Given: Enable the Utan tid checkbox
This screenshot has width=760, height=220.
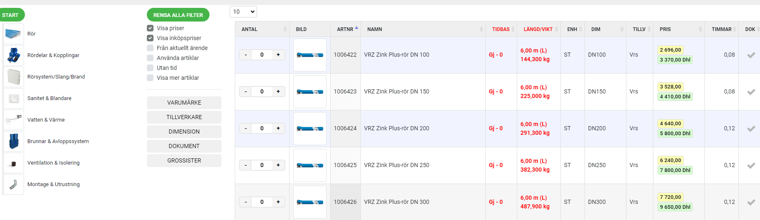Looking at the screenshot, I should pyautogui.click(x=150, y=68).
